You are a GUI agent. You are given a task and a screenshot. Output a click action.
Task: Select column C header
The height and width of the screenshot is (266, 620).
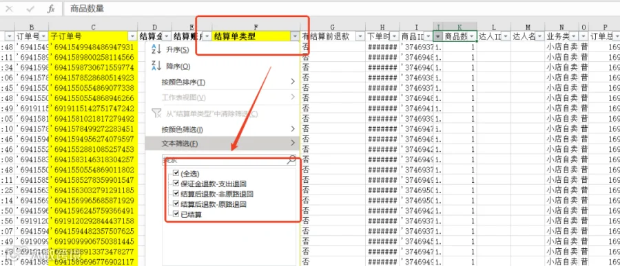click(93, 27)
